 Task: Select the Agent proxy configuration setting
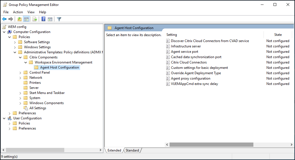[x=191, y=78]
